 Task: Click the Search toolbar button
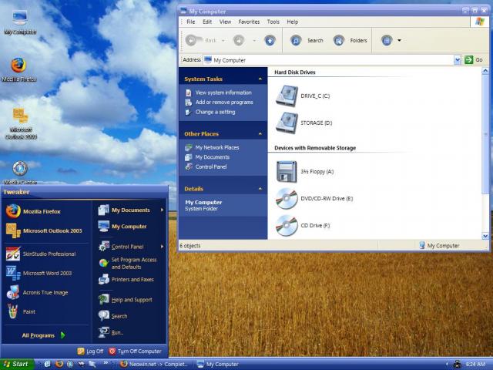click(x=307, y=40)
